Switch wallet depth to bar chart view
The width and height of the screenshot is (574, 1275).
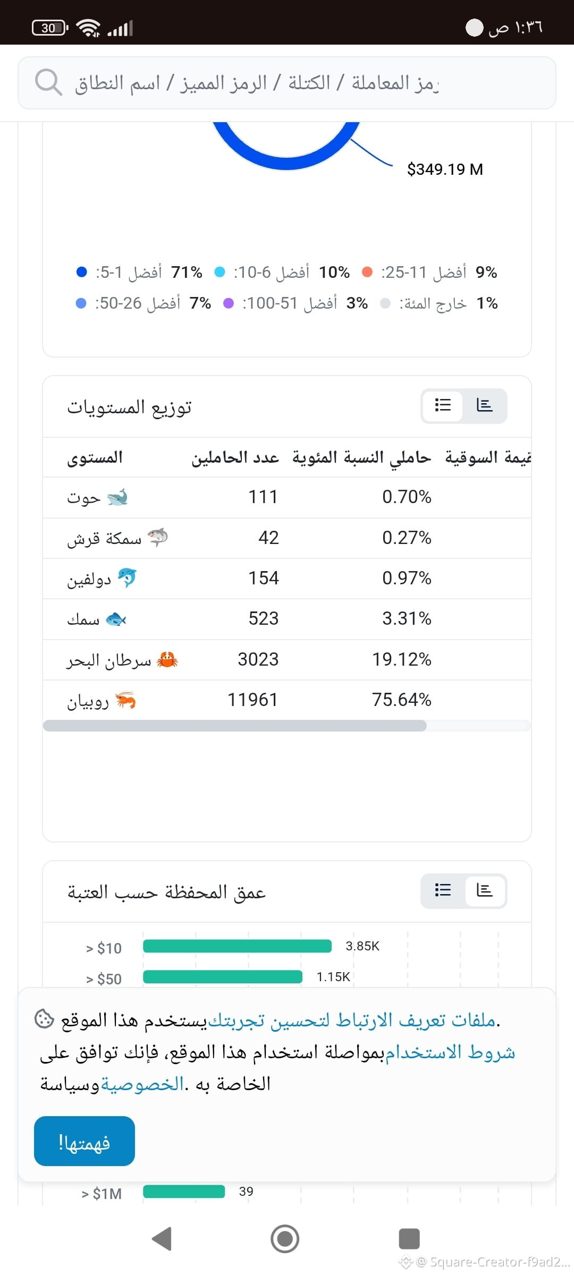484,890
